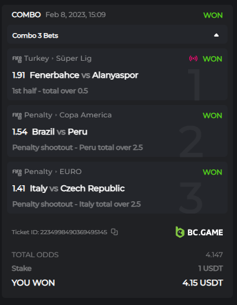Viewport: 237px width, 305px height.
Task: Select the EURO league label
Action: [71, 172]
